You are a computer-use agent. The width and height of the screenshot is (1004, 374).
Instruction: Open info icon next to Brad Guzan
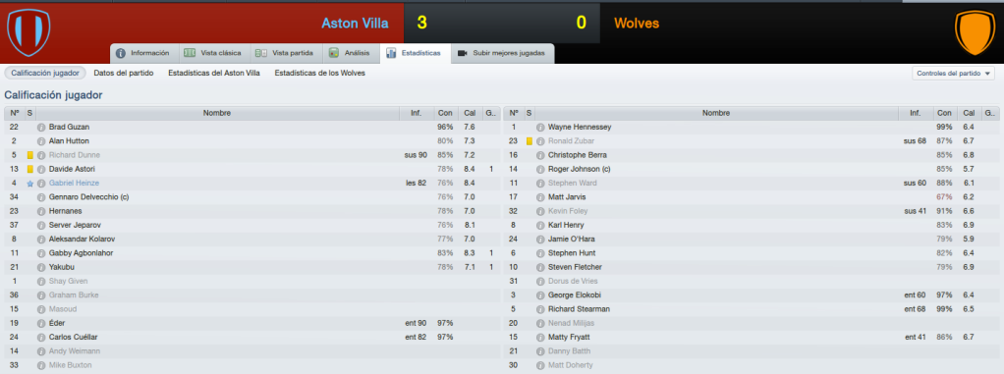[41, 128]
